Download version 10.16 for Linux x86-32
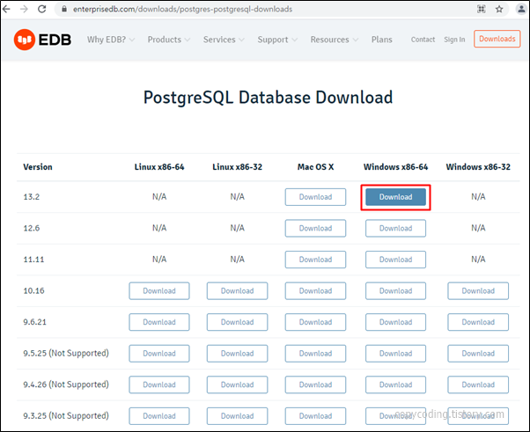Image resolution: width=530 pixels, height=432 pixels. coord(238,291)
